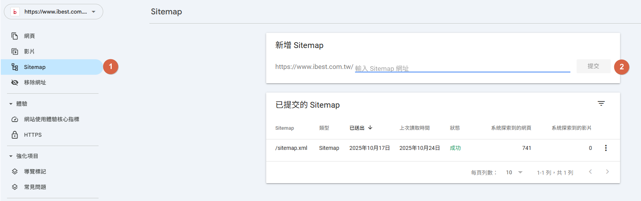
Task: Click the 導覽標記 layers icon
Action: click(15, 172)
